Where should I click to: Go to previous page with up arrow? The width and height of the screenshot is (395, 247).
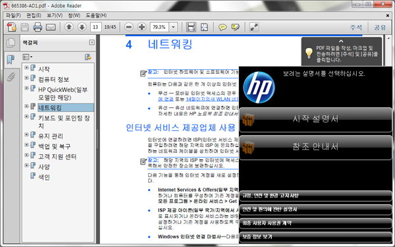(x=68, y=27)
